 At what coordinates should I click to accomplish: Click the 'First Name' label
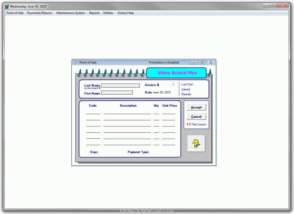click(x=92, y=93)
